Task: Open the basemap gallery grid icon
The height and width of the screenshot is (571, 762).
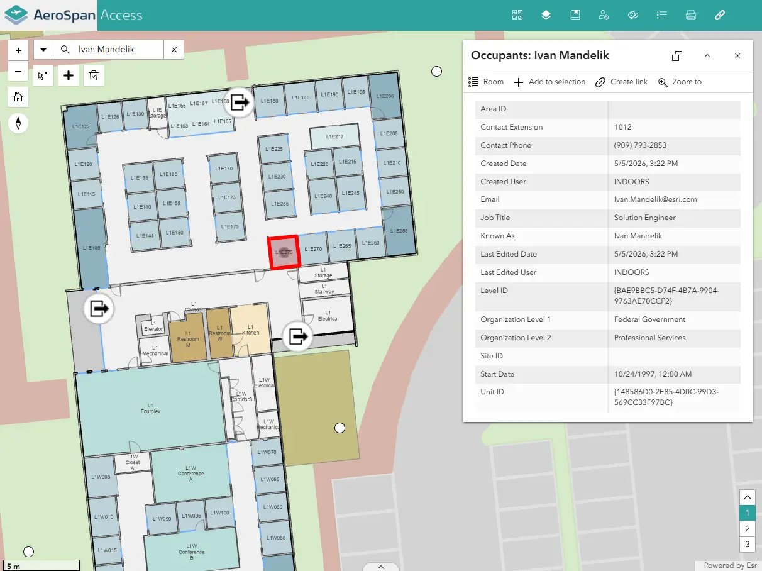Action: point(517,15)
